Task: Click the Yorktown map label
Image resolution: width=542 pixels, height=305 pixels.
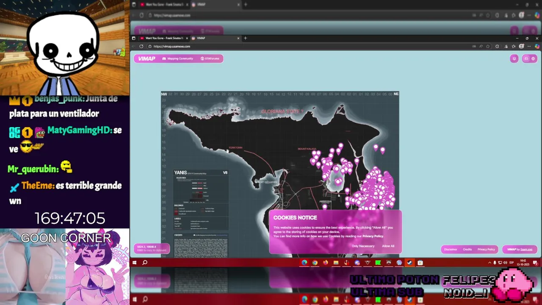Action: pyautogui.click(x=235, y=147)
